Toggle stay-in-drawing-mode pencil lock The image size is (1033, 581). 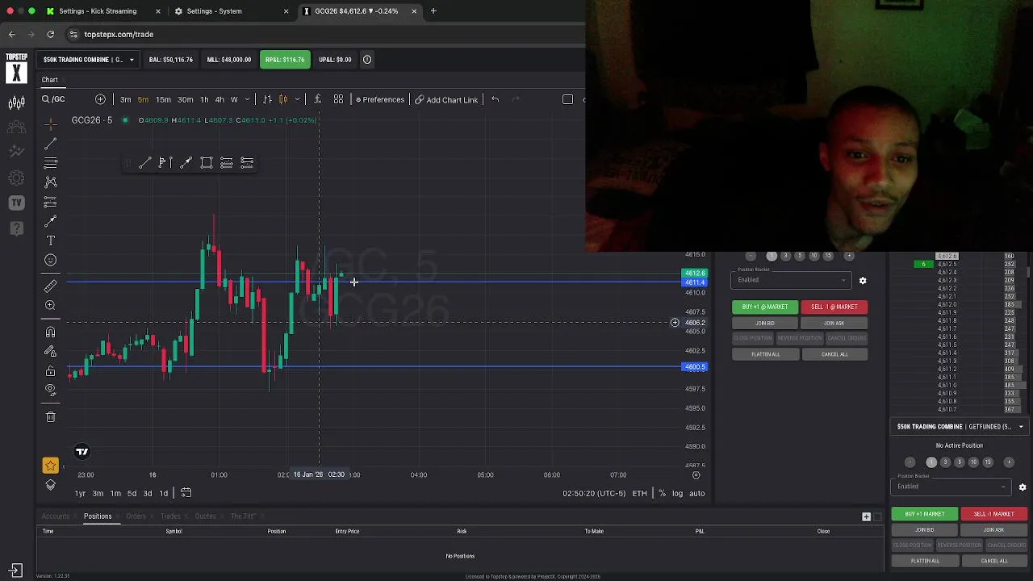coord(50,352)
